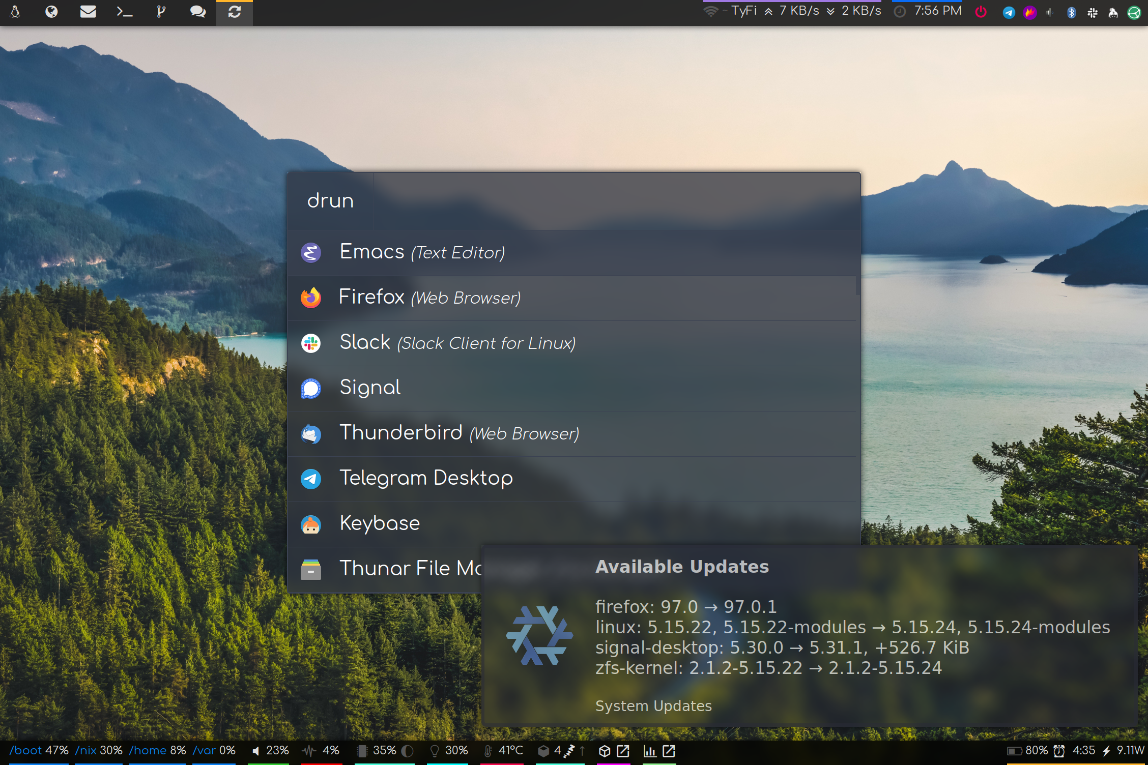This screenshot has width=1148, height=765.
Task: Click the Available Updates notification
Action: [x=809, y=636]
